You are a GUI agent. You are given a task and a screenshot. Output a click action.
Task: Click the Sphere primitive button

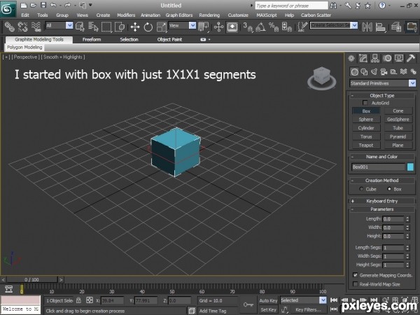pos(366,120)
